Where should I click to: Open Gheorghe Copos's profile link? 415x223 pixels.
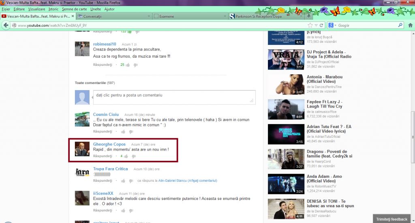(109, 144)
